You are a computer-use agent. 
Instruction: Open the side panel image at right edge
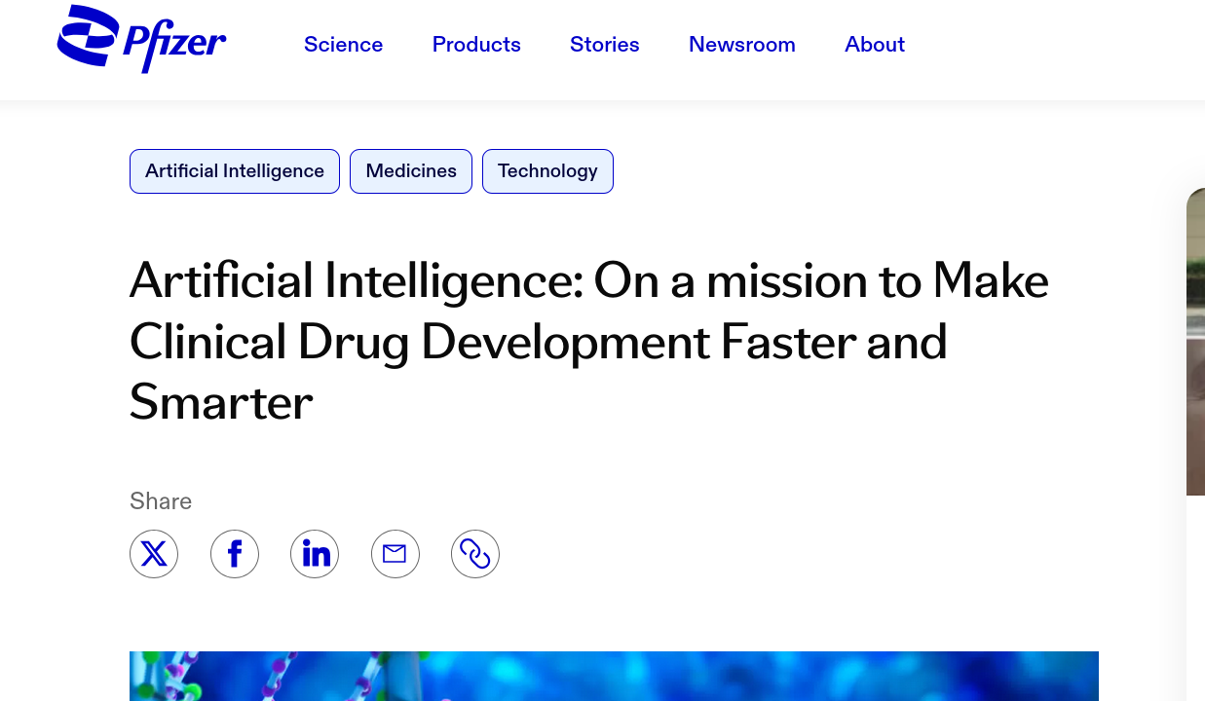[x=1195, y=341]
